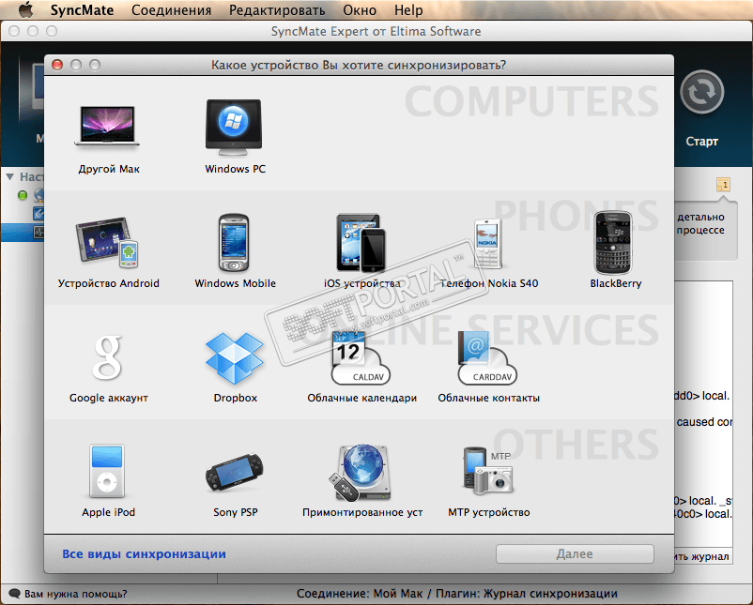Select the Apple iPod icon
The image size is (753, 605).
[107, 471]
